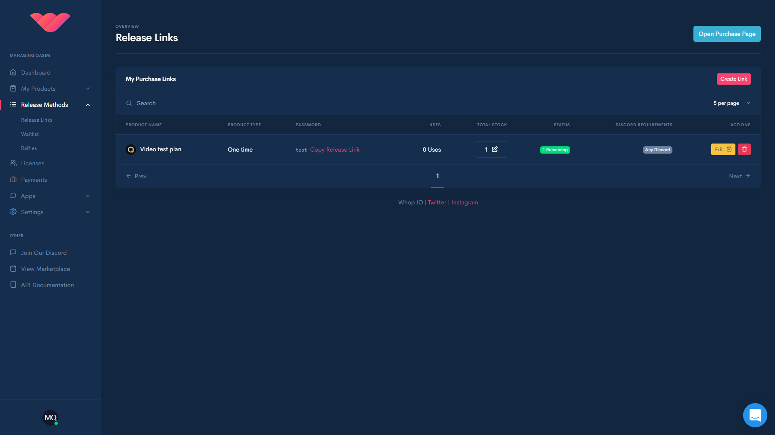The width and height of the screenshot is (775, 435).
Task: Click the yellow Edit button
Action: 722,149
